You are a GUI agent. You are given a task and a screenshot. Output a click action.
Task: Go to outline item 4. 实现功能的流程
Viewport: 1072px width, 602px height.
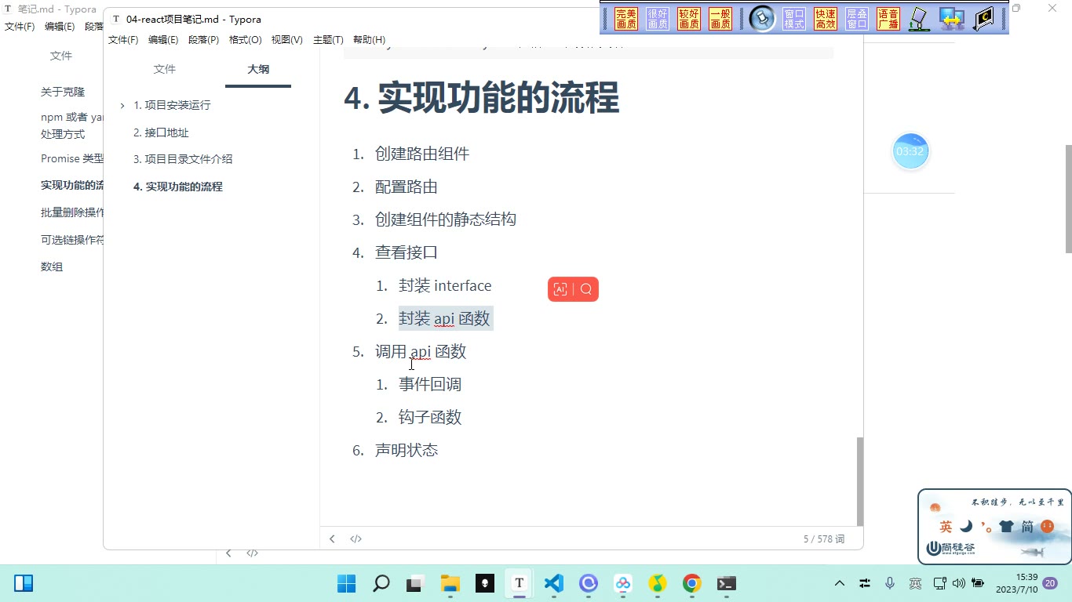tap(178, 187)
